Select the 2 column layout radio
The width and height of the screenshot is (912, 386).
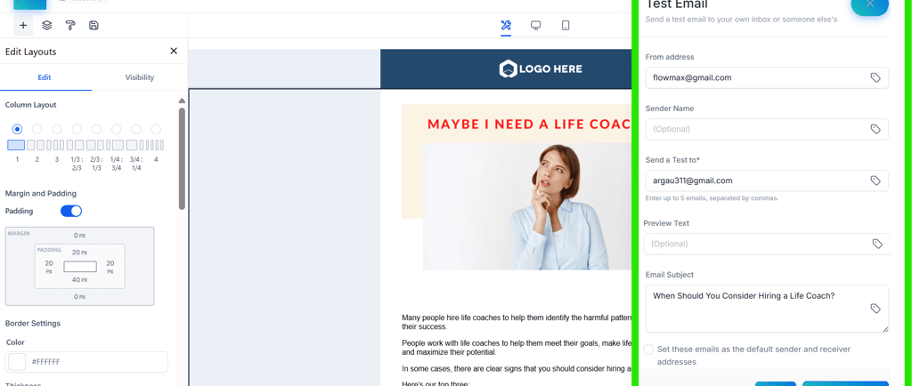coord(37,129)
